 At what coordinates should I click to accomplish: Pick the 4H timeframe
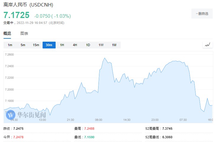pos(75,45)
